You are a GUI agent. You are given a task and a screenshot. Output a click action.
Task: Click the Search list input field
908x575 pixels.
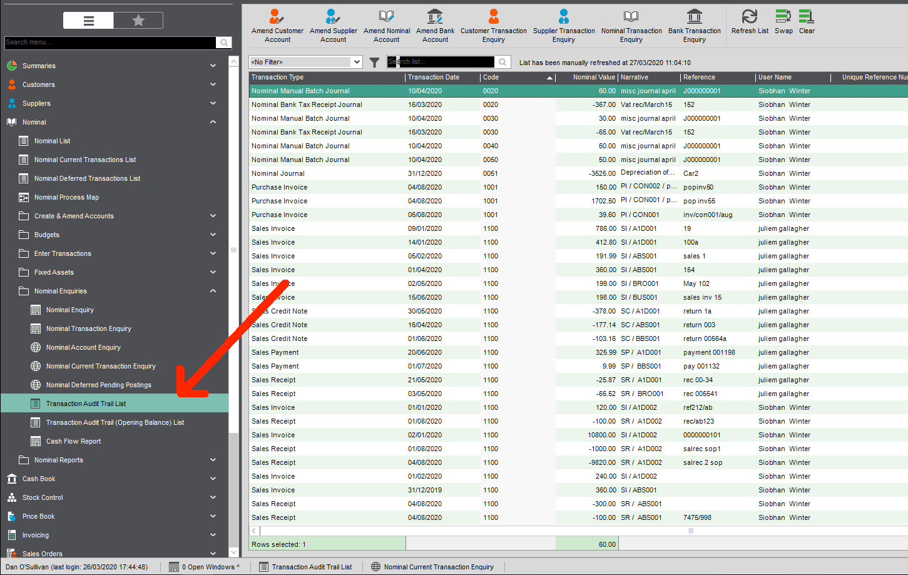click(x=441, y=62)
